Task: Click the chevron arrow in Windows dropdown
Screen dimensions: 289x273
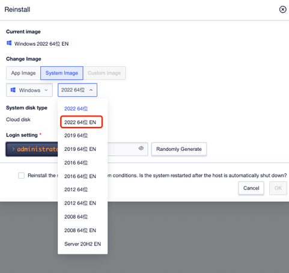Action: pos(46,90)
